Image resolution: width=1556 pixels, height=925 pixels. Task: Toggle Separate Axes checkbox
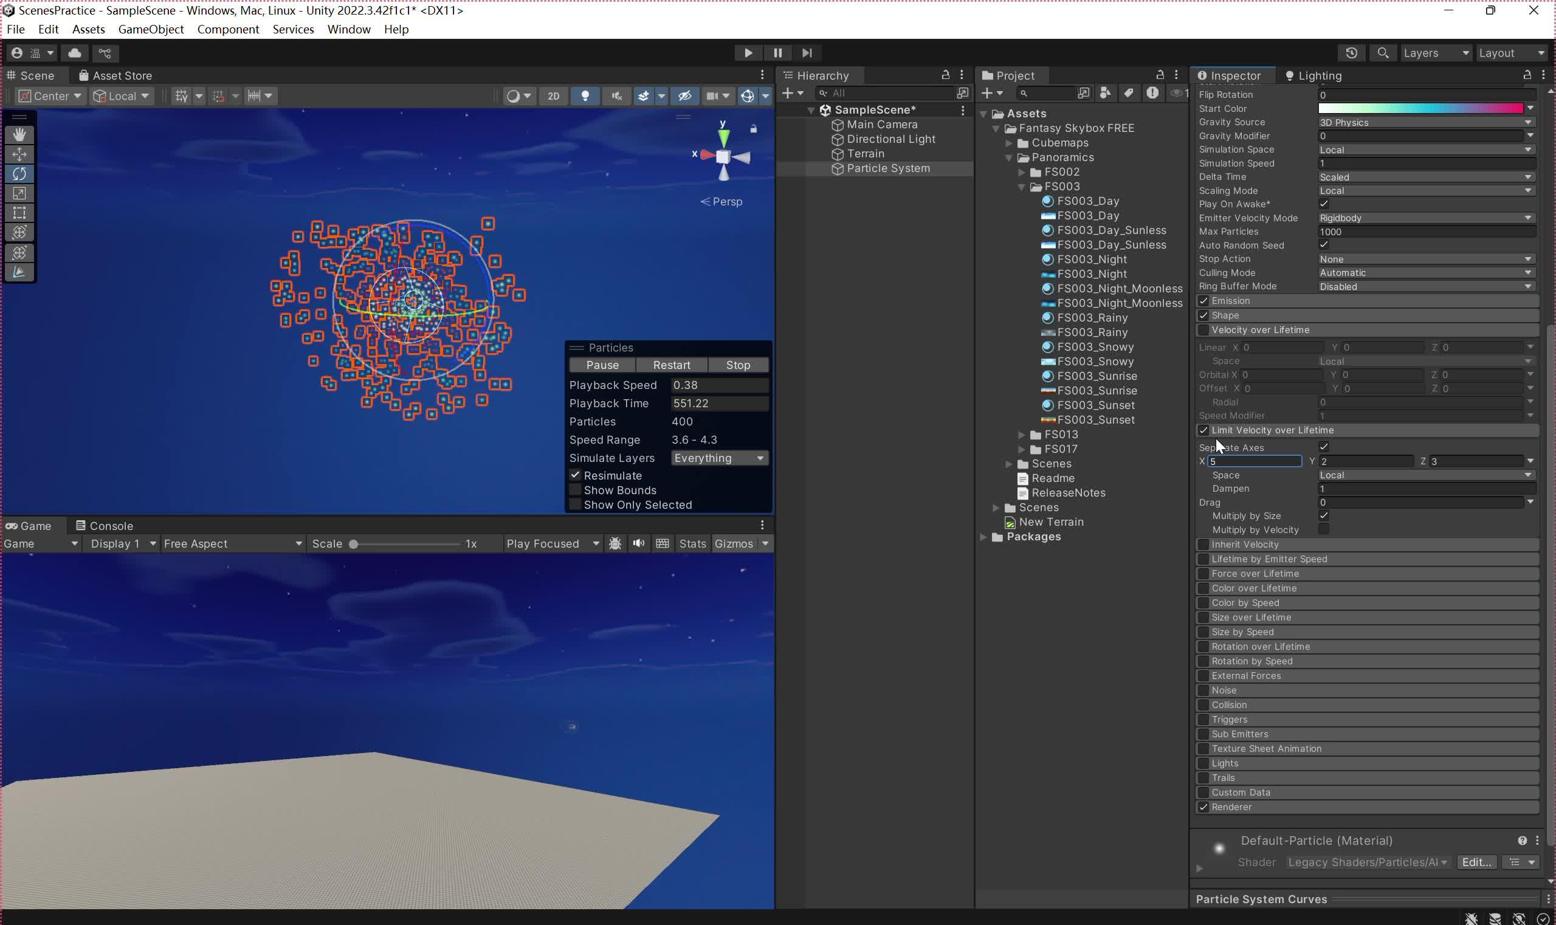(1323, 447)
